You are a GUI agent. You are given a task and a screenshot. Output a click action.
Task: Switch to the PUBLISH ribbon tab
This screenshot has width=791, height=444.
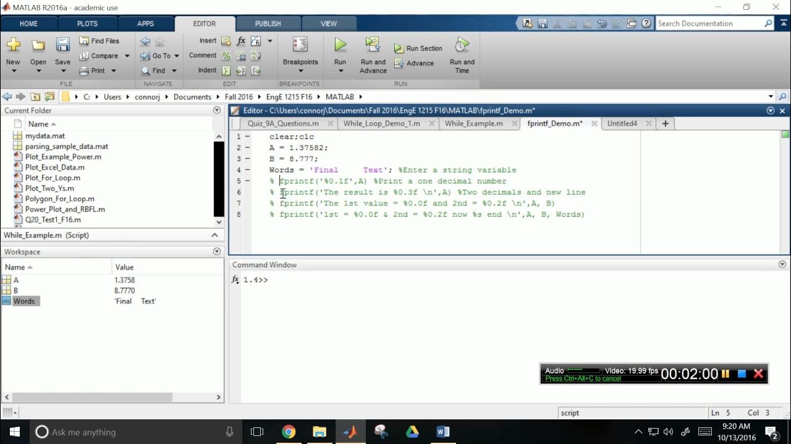coord(268,23)
